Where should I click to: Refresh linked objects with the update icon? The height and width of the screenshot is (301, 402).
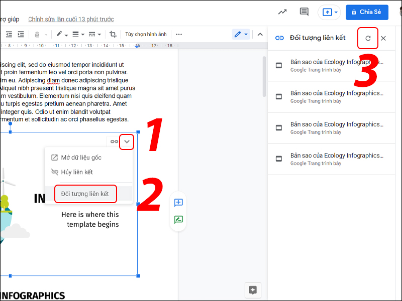(368, 39)
